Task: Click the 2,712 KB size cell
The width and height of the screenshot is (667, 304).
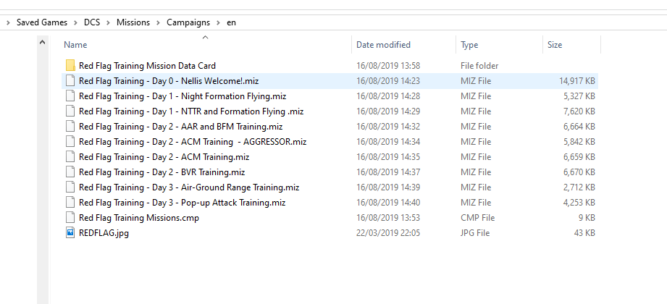Action: [x=579, y=187]
